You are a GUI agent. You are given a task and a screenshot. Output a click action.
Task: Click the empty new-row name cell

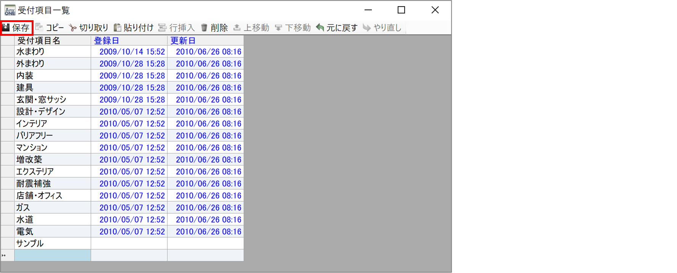coord(52,255)
